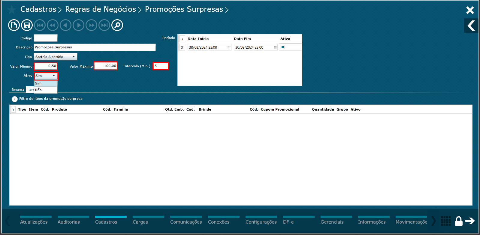Open the Data Fim date picker

275,47
